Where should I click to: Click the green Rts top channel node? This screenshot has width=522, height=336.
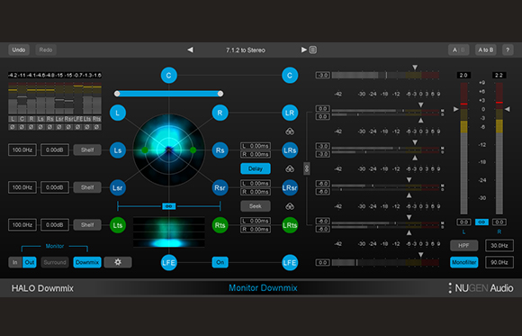pyautogui.click(x=220, y=225)
